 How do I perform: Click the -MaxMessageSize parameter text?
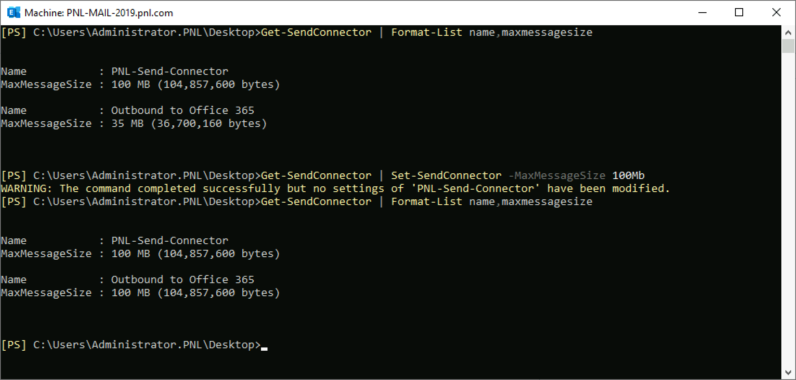pyautogui.click(x=557, y=175)
